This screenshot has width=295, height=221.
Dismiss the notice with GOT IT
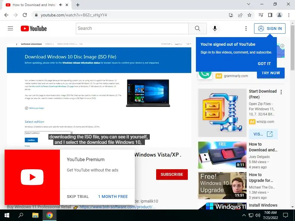pyautogui.click(x=264, y=64)
